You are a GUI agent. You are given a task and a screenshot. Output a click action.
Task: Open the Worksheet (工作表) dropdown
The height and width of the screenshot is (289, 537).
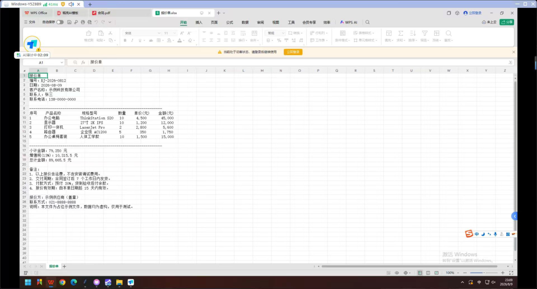(x=319, y=40)
